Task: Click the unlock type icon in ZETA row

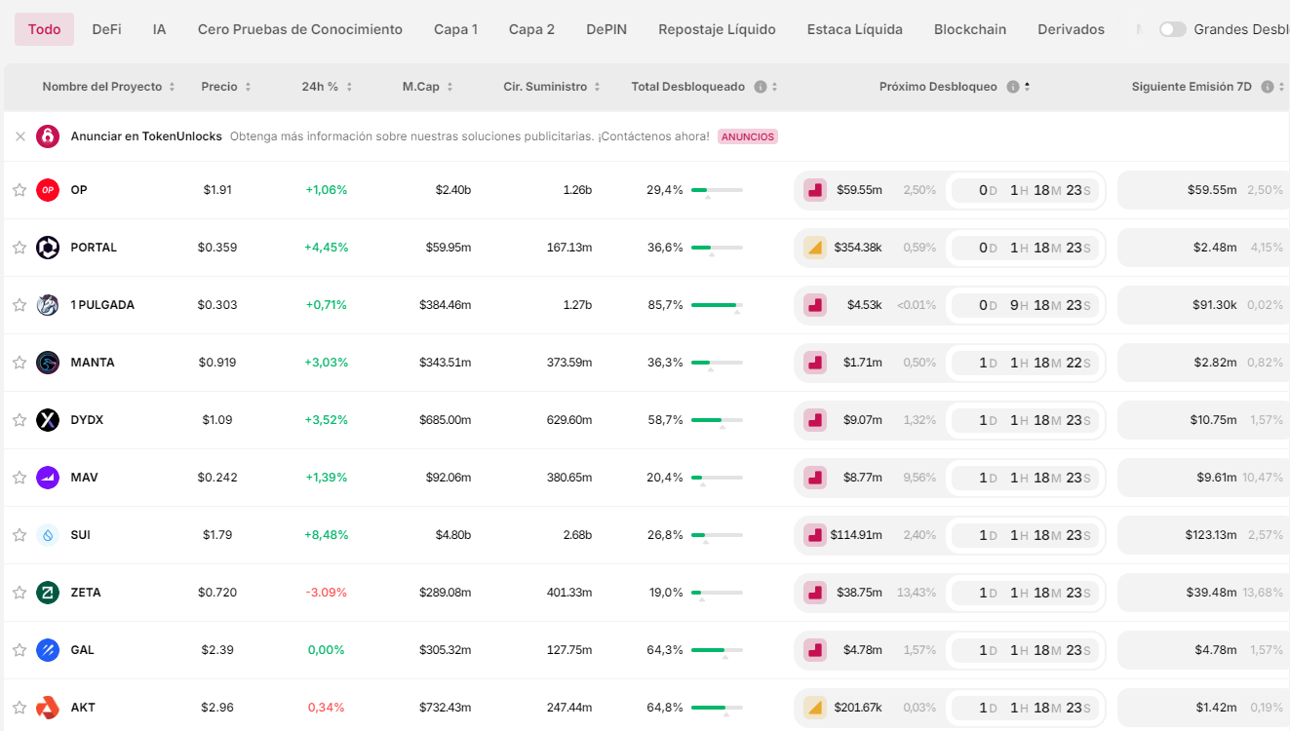Action: (x=815, y=593)
